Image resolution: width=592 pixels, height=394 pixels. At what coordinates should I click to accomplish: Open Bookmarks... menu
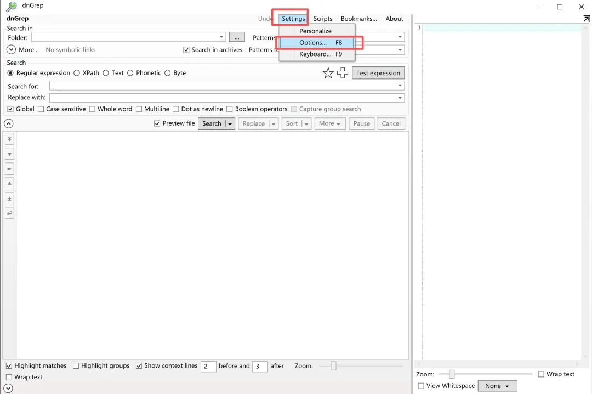tap(358, 19)
